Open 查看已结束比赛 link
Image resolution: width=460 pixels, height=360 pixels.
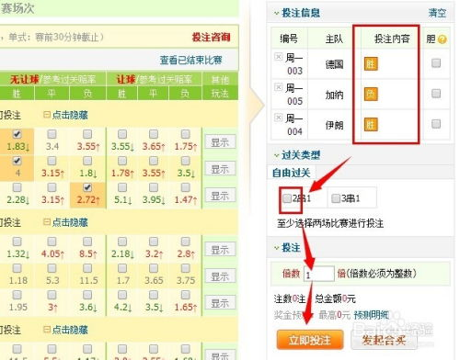[190, 60]
